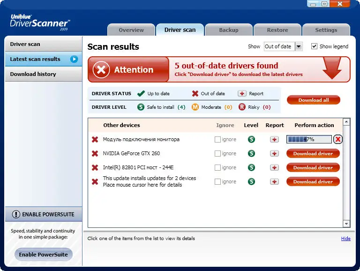Viewport: 360px width, 271px height.
Task: Click the white X Attention icon in banner
Action: (101, 69)
